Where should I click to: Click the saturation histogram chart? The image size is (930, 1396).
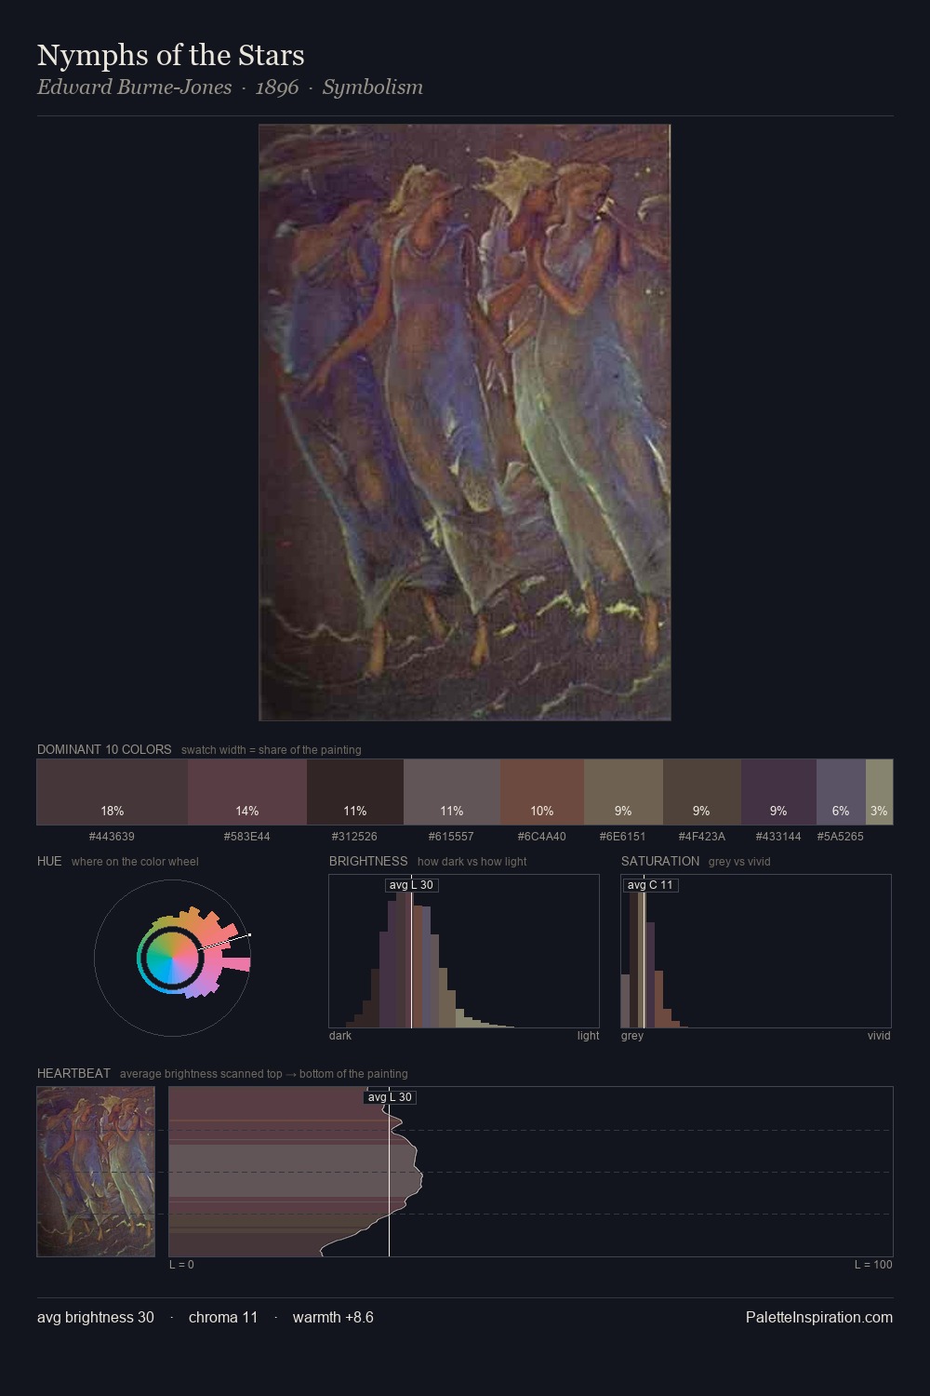click(x=756, y=951)
